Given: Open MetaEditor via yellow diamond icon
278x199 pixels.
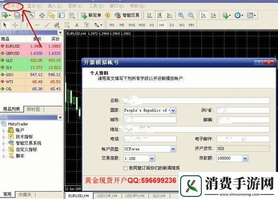Looking at the screenshot, I should pos(108,16).
